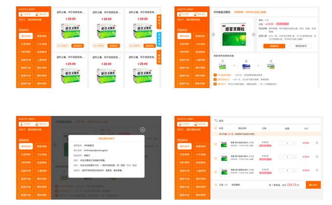Viewport: 332px width, 205px height.
Task: Uncheck the first cart item priced ¥28.00
Action: (x=216, y=144)
